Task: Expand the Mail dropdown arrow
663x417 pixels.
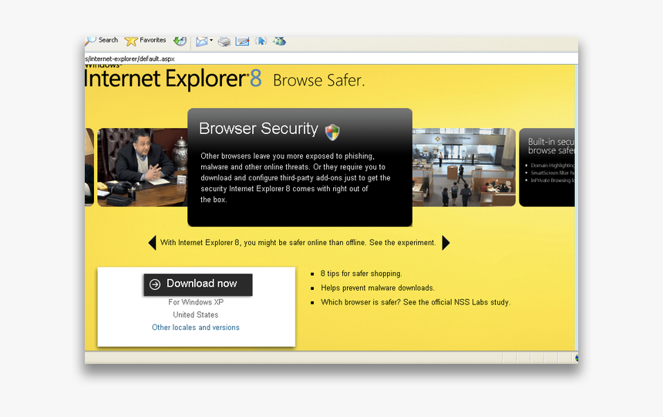Action: coord(211,41)
